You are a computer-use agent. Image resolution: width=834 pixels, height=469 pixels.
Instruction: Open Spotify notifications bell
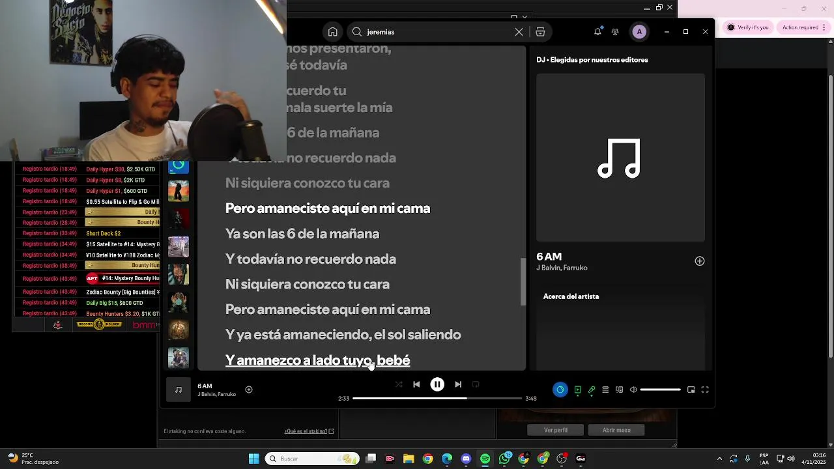click(597, 32)
